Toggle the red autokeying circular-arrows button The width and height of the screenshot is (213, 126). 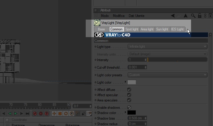(41, 113)
